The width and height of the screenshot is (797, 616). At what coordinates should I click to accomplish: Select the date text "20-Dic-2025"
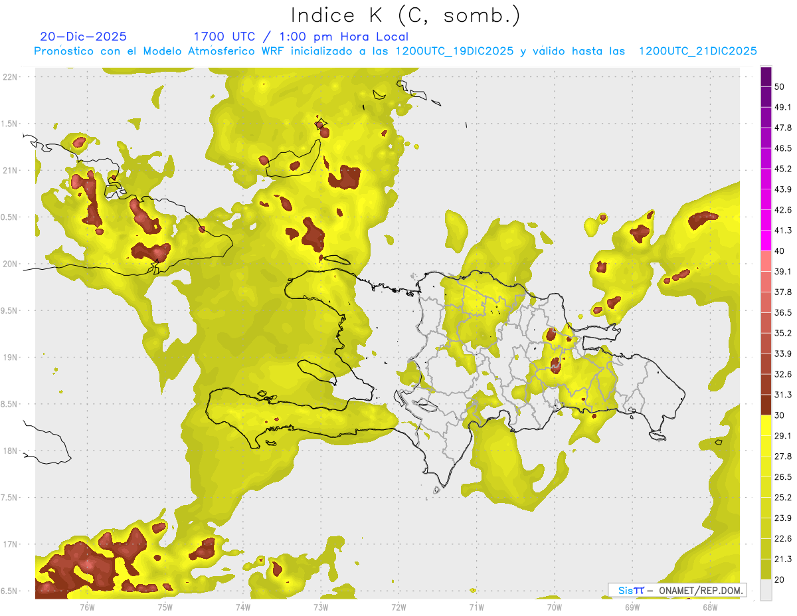(83, 37)
